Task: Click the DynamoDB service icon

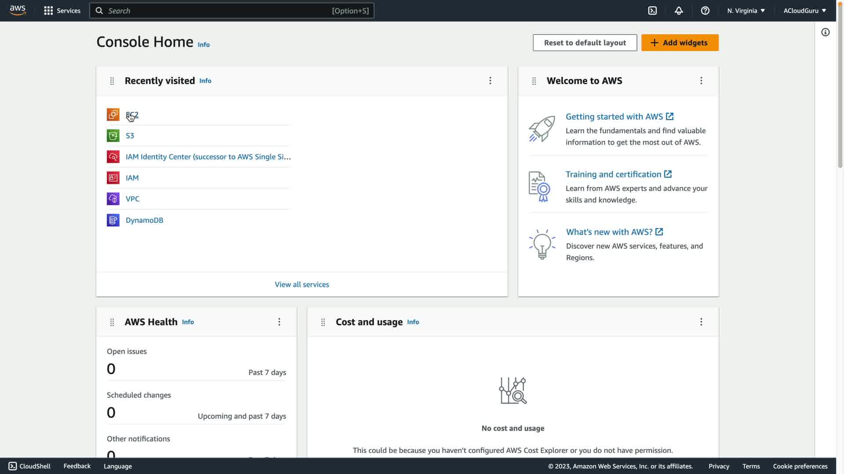Action: (x=113, y=220)
